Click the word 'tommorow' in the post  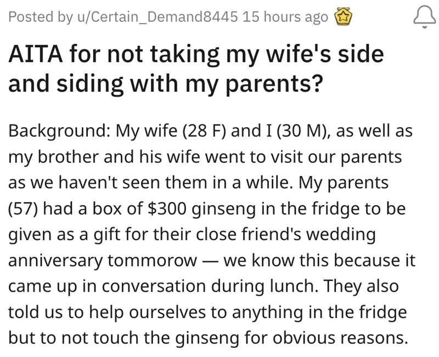[153, 260]
